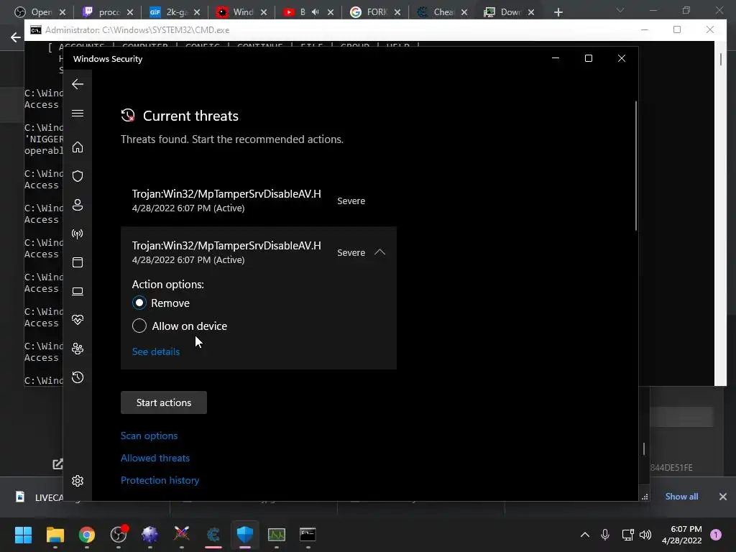Open Windows Security shield in taskbar
This screenshot has height=552, width=736.
[245, 534]
